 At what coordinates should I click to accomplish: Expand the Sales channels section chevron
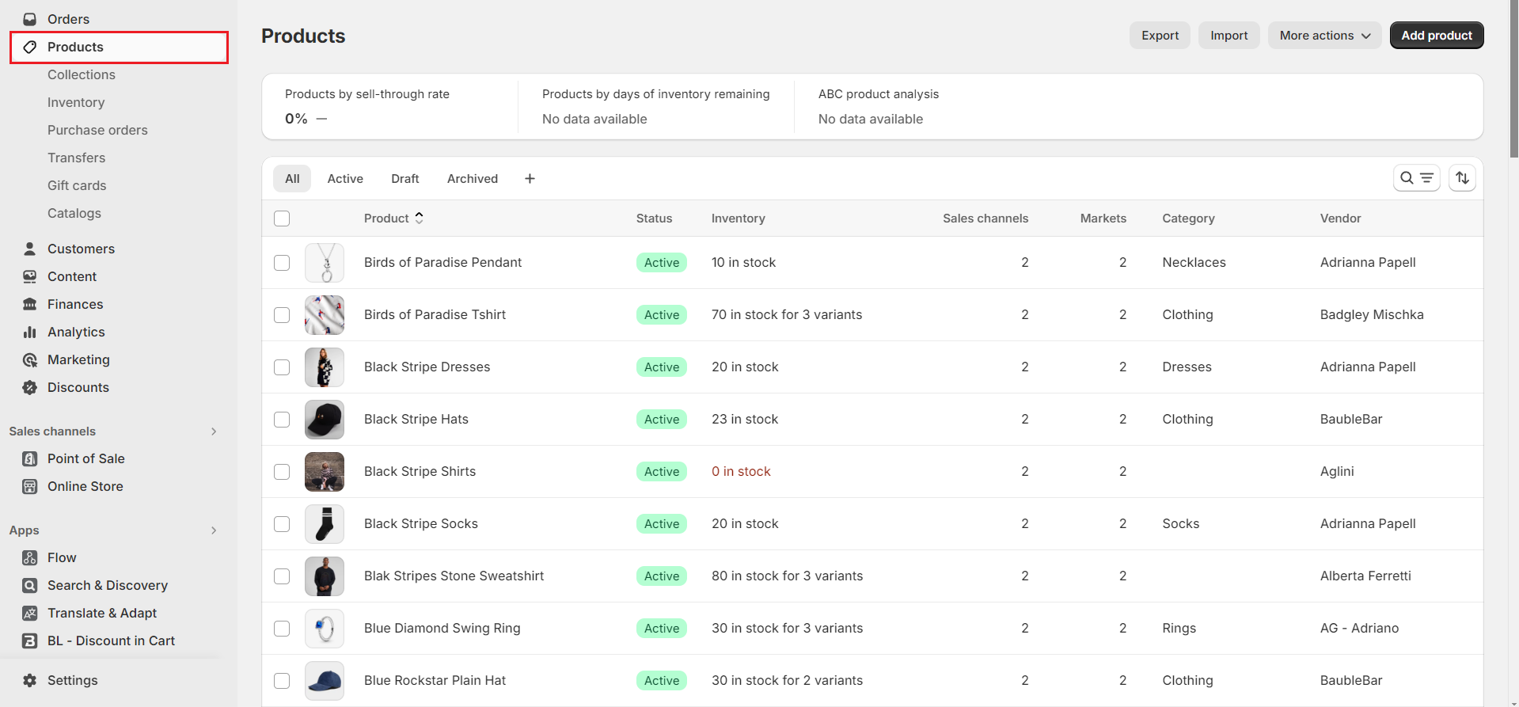tap(214, 431)
